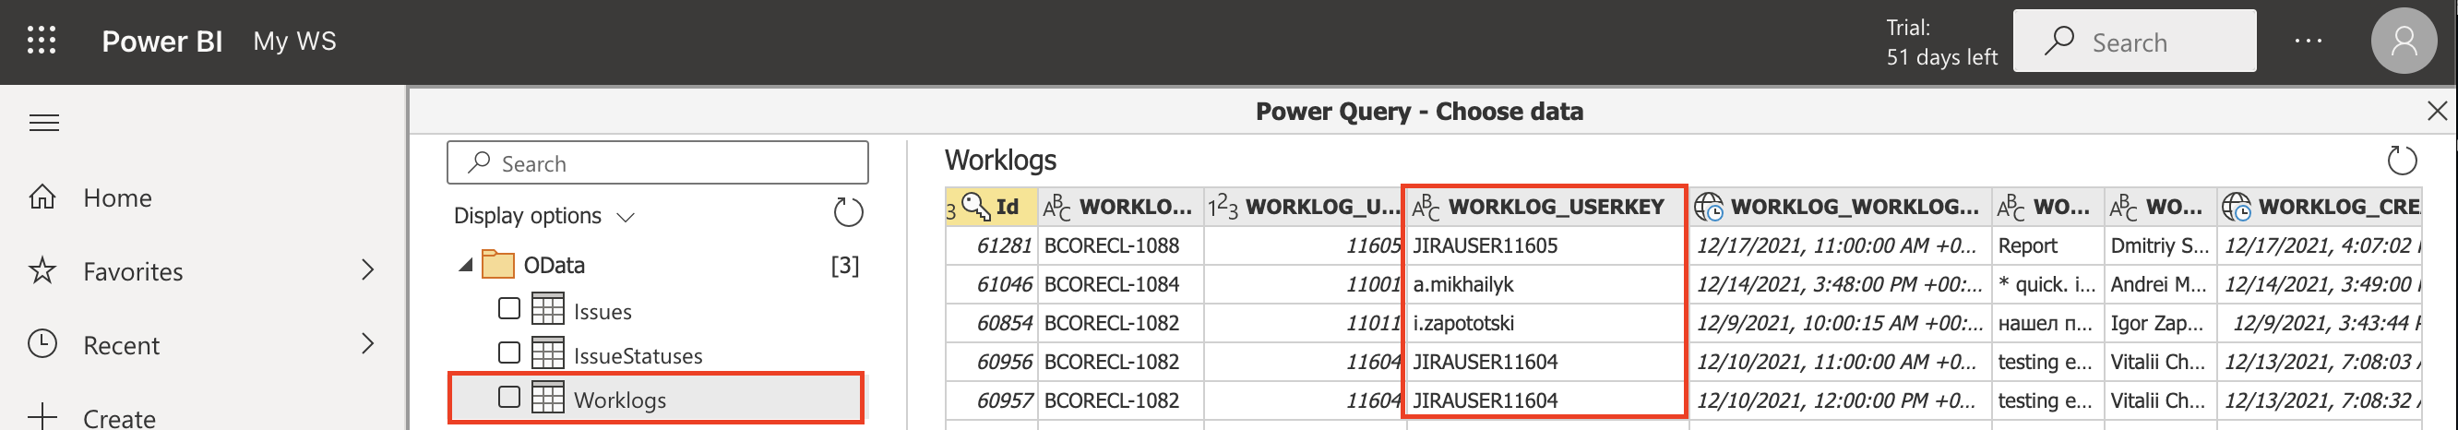Screen dimensions: 2458x430
Task: Click the Favorites star icon
Action: click(x=42, y=270)
